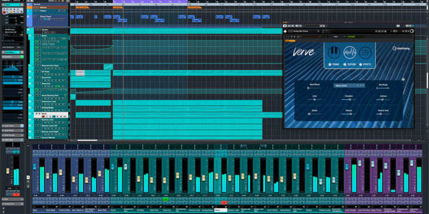This screenshot has height=214, width=429.
Task: Expand the Surround Pan inspector section
Action: pos(13,204)
